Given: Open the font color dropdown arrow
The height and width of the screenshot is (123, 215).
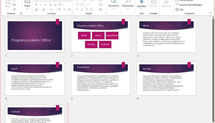Looking at the screenshot, I should click(x=47, y=9).
